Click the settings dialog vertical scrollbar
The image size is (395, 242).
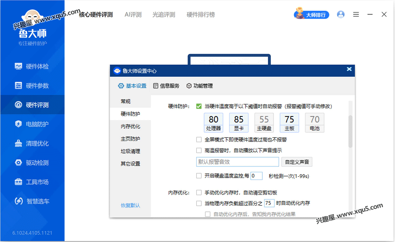point(351,132)
